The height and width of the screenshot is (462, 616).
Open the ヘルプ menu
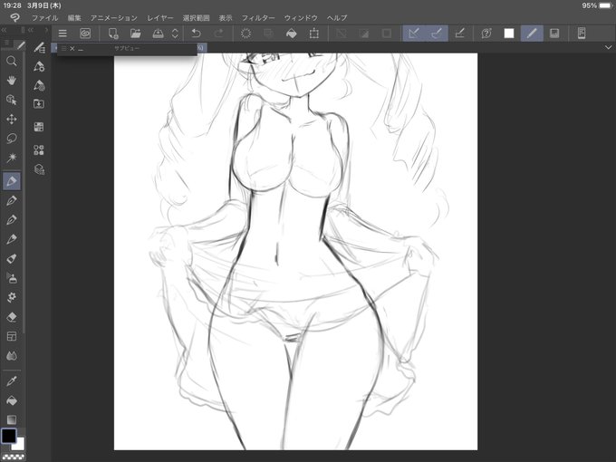(x=337, y=18)
